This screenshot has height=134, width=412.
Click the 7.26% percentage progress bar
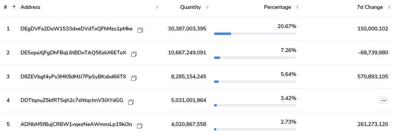(x=255, y=58)
